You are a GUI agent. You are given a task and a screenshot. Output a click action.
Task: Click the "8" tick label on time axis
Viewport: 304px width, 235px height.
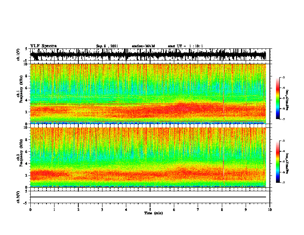tap(222, 210)
